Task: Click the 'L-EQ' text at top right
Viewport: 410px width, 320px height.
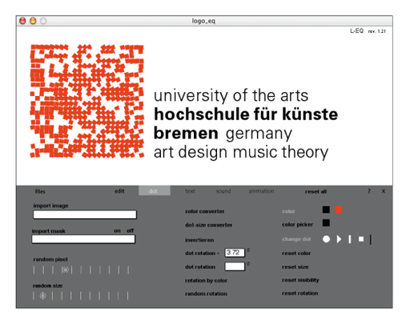Action: [x=356, y=31]
